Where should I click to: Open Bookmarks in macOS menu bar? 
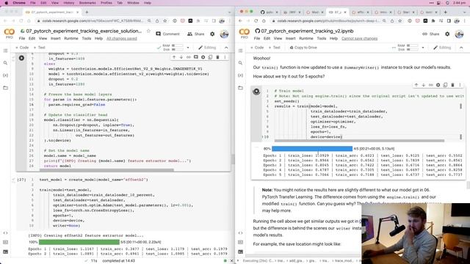pyautogui.click(x=87, y=3)
